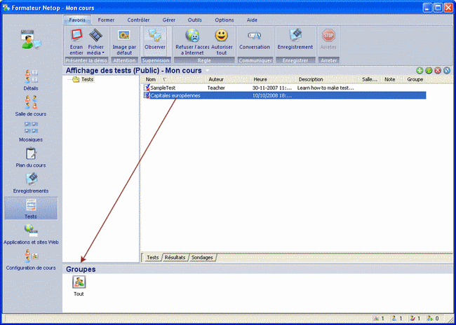Image resolution: width=456 pixels, height=325 pixels.
Task: Switch to the bottom Tests tab
Action: (x=153, y=257)
